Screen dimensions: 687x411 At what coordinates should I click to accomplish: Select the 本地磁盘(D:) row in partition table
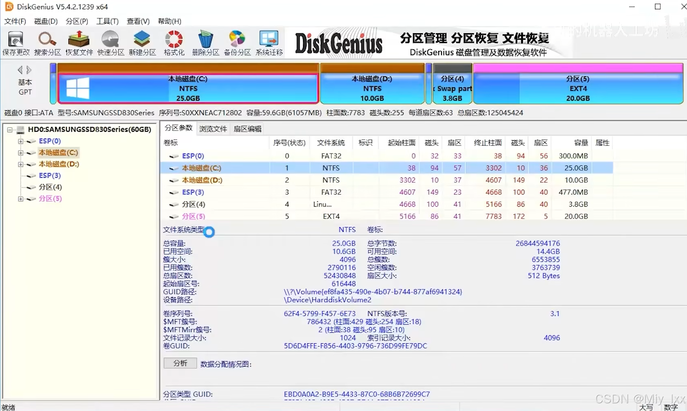387,180
